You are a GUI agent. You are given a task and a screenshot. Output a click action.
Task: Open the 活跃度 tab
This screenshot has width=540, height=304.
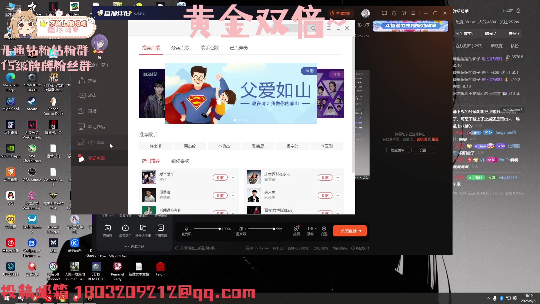click(496, 46)
